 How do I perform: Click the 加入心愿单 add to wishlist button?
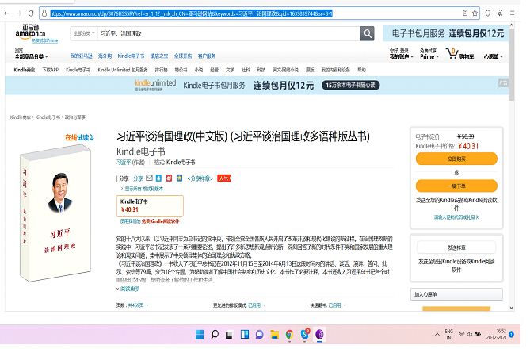(456, 294)
